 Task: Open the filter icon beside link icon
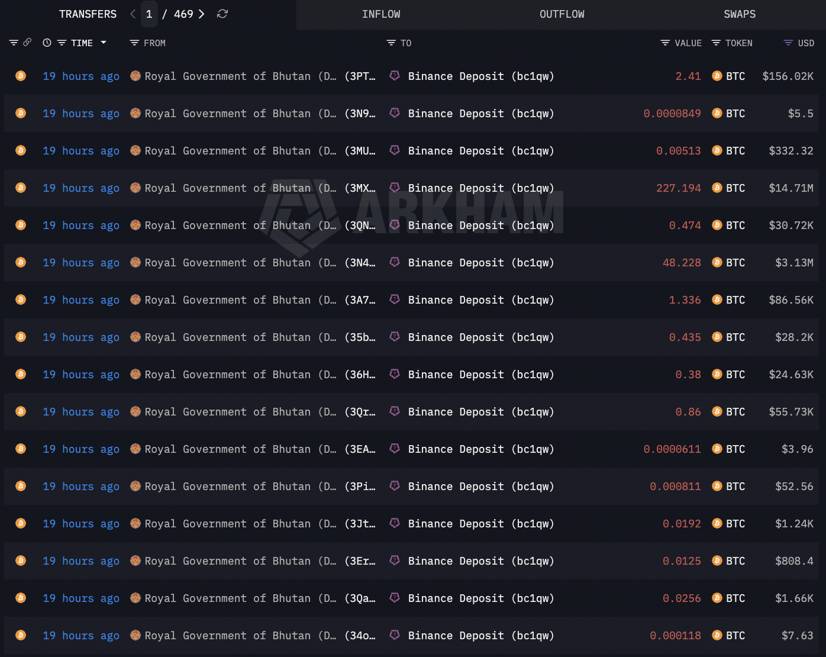[x=14, y=43]
